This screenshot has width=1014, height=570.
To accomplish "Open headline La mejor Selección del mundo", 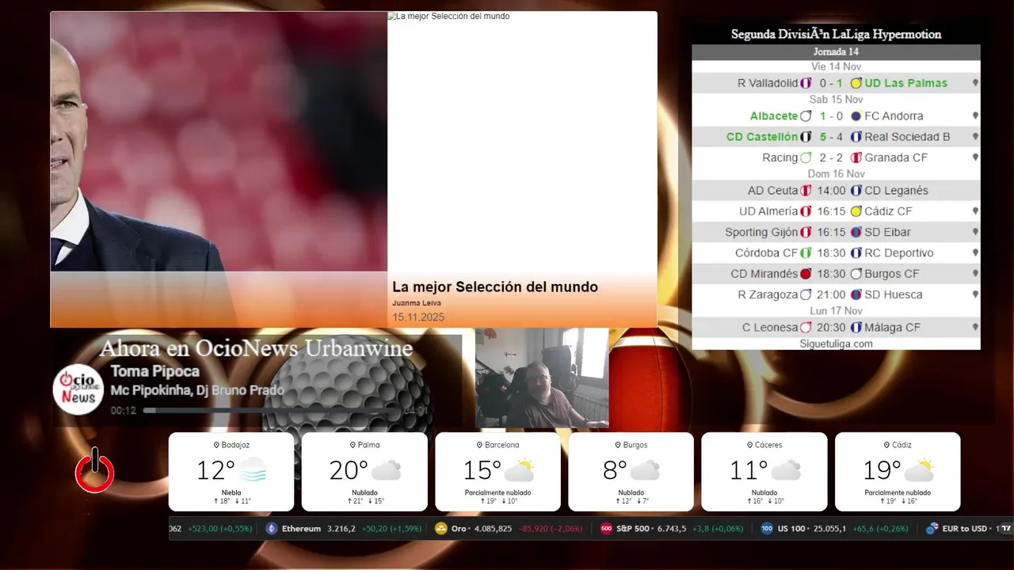I will tap(495, 287).
